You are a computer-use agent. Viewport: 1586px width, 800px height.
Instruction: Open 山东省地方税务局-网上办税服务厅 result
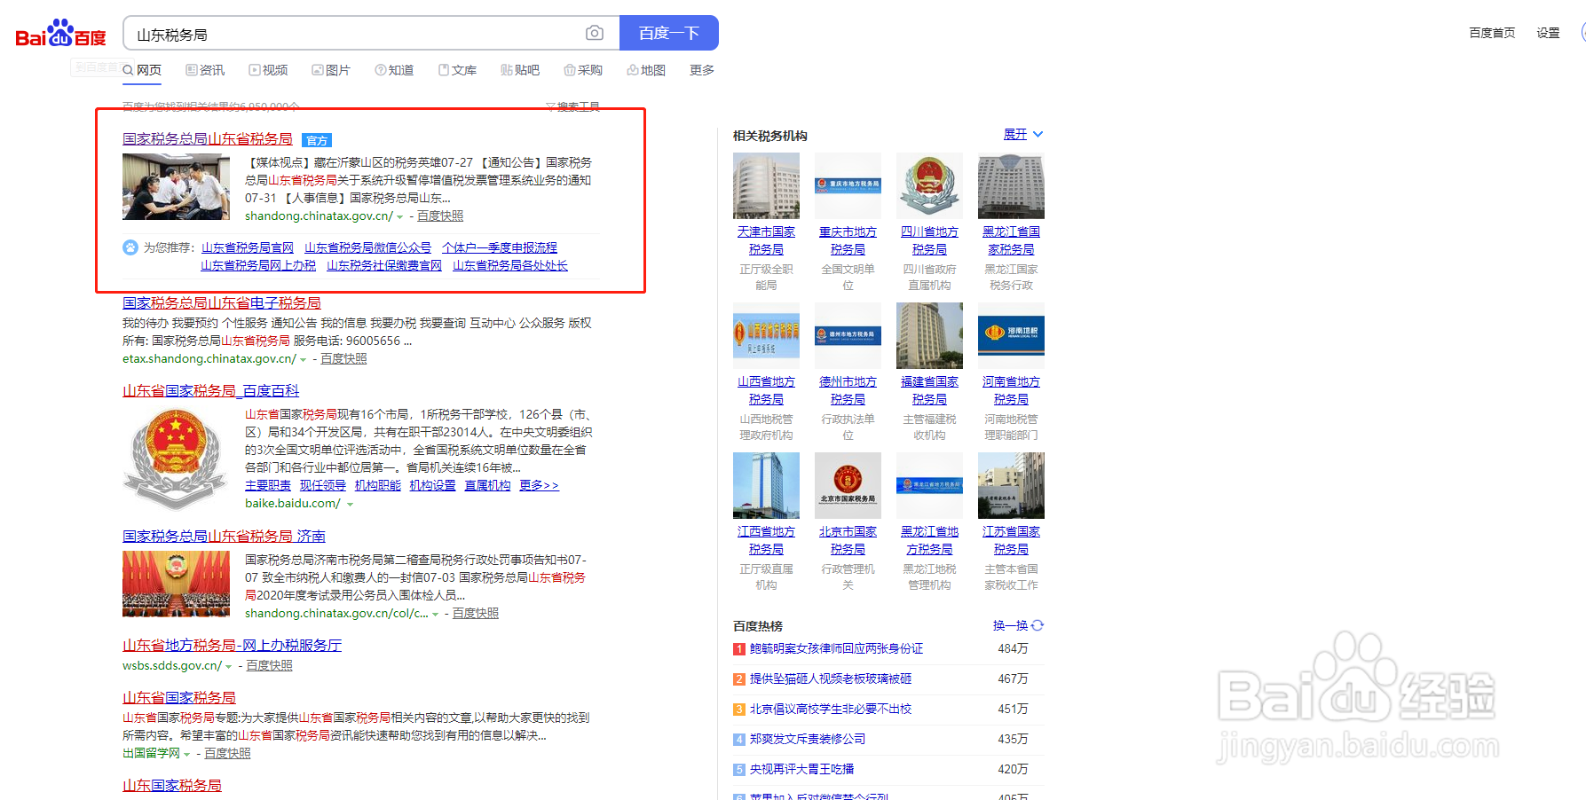[x=233, y=646]
